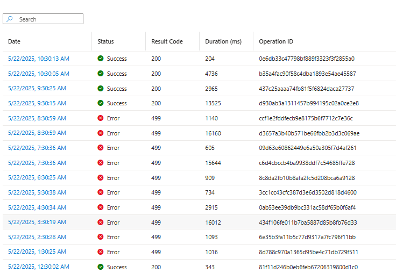396x273 pixels.
Task: Click the Status column header
Action: coord(105,41)
